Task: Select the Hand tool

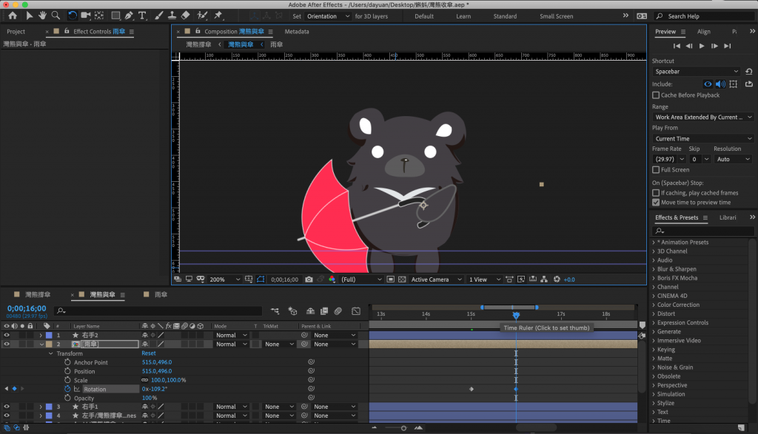Action: [42, 16]
